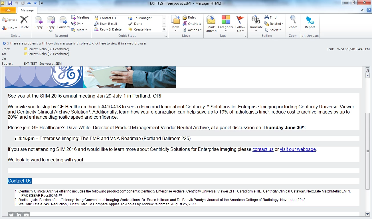Follow the visit our webpage link
372x219 pixels.
click(x=298, y=149)
